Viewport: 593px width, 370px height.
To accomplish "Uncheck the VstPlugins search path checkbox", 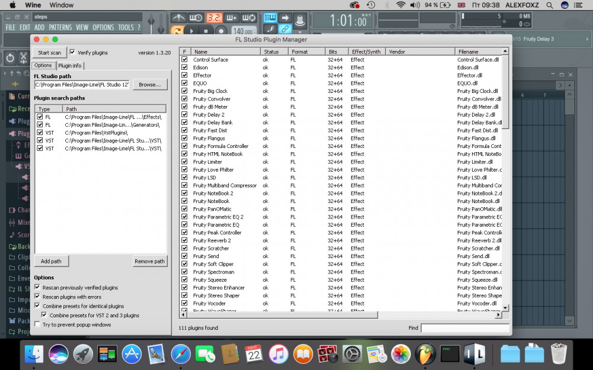I will click(x=40, y=133).
